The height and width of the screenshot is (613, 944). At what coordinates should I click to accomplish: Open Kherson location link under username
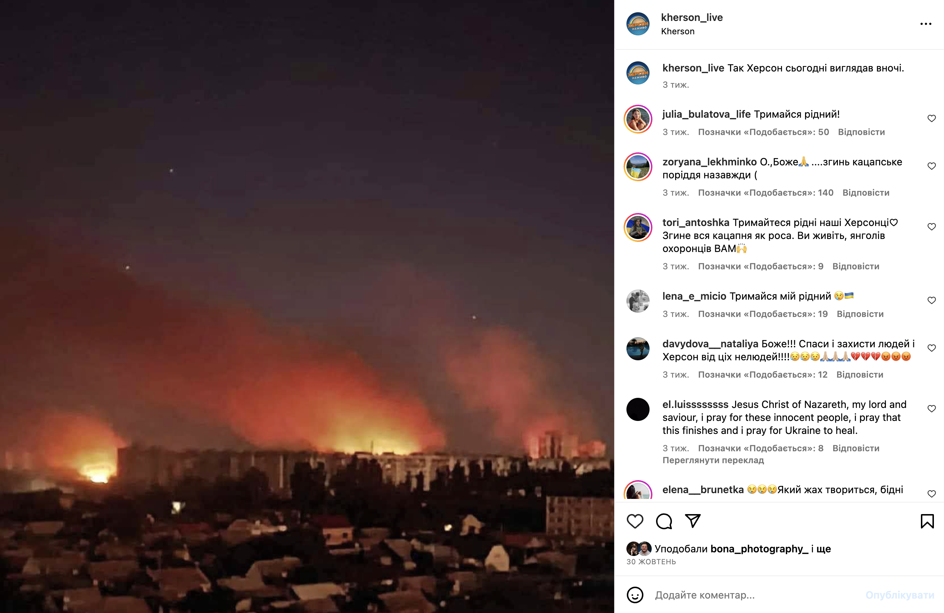pyautogui.click(x=677, y=31)
